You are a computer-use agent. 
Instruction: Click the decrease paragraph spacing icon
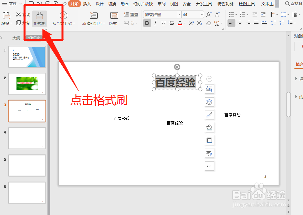tap(282, 23)
